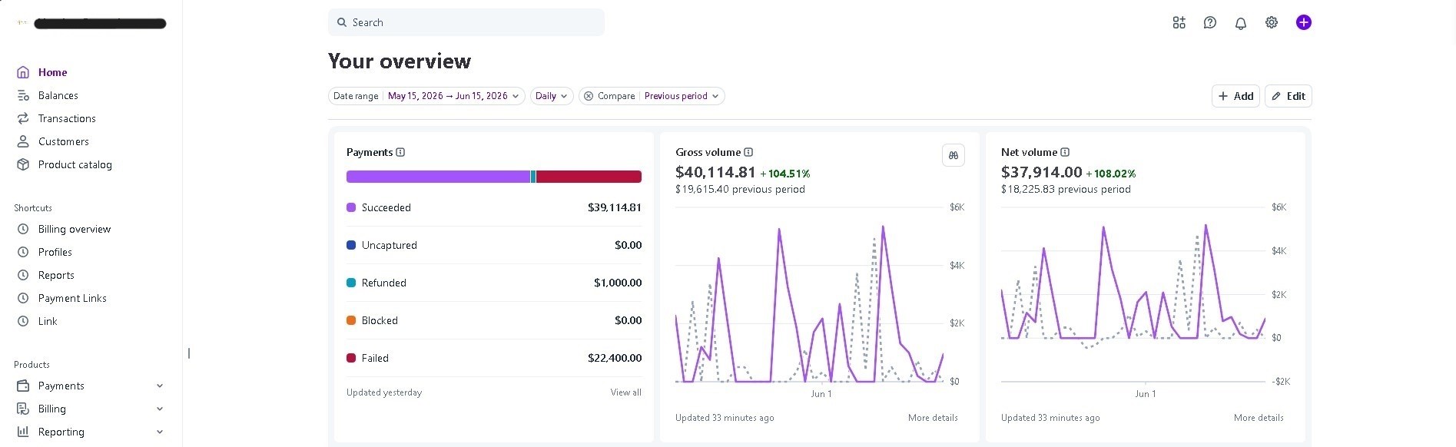Click the Succeeded $39,114.81 amount

(x=615, y=207)
